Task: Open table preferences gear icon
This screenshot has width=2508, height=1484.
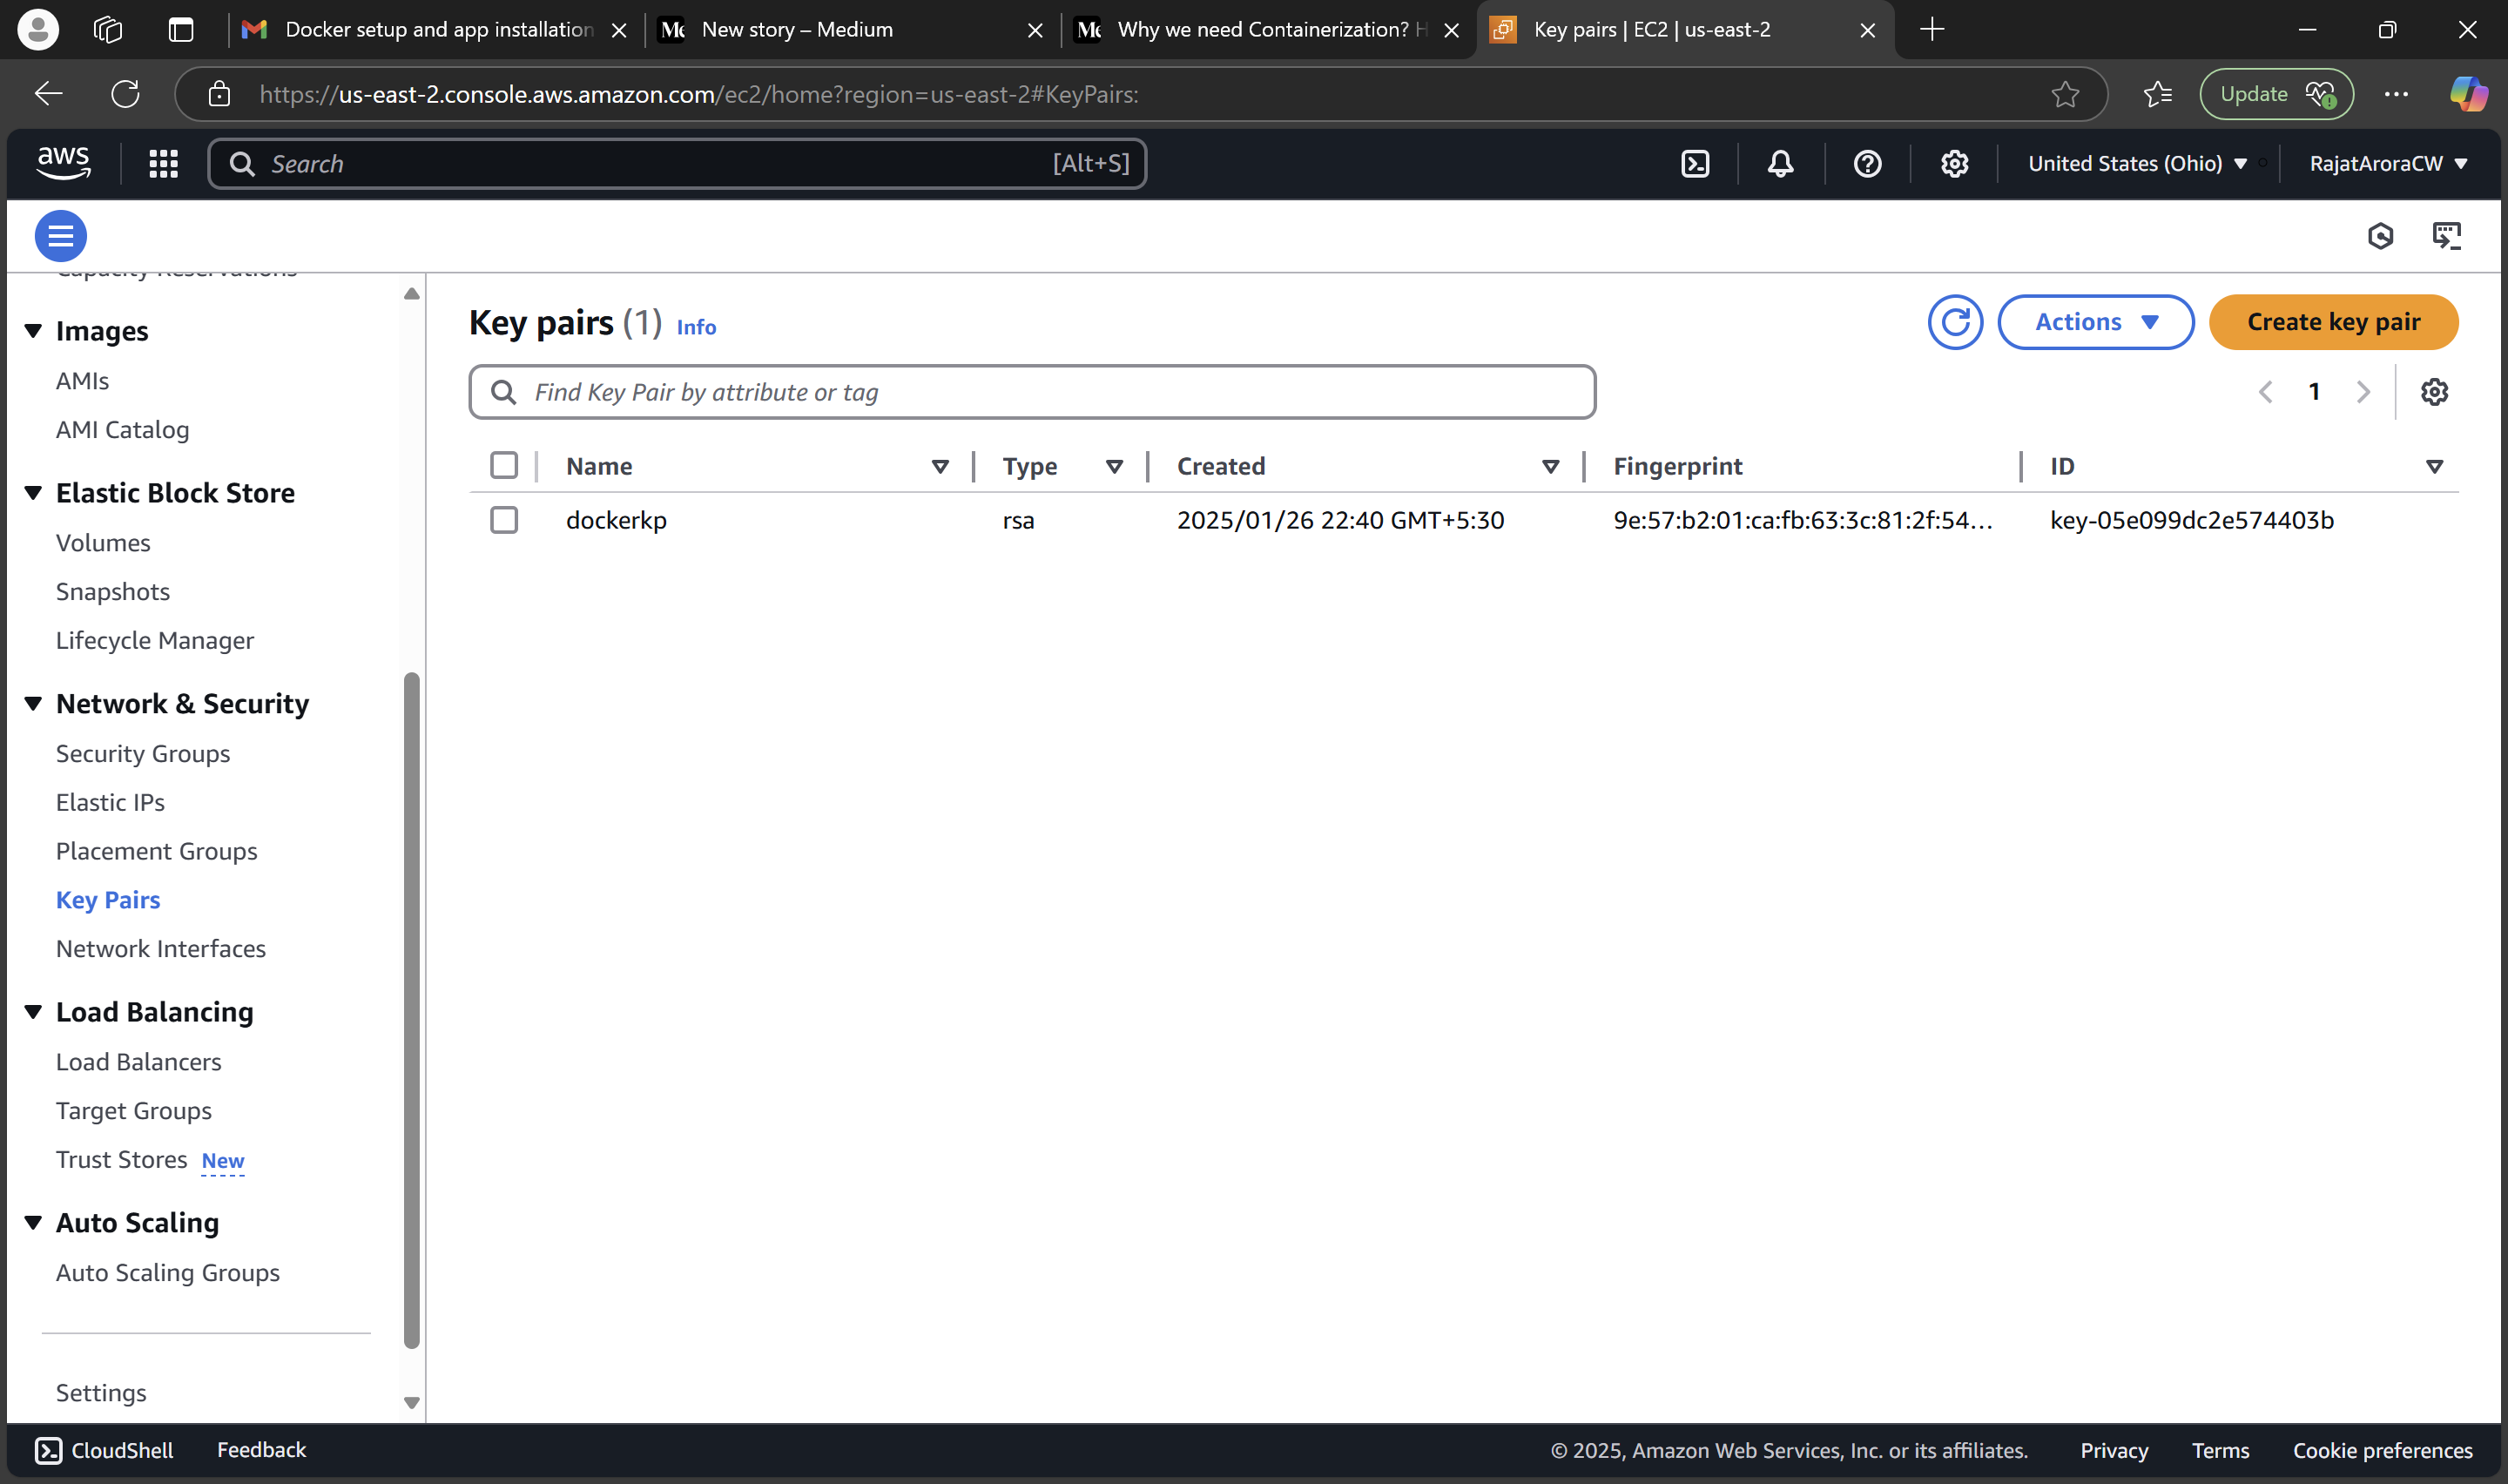Action: (x=2434, y=392)
